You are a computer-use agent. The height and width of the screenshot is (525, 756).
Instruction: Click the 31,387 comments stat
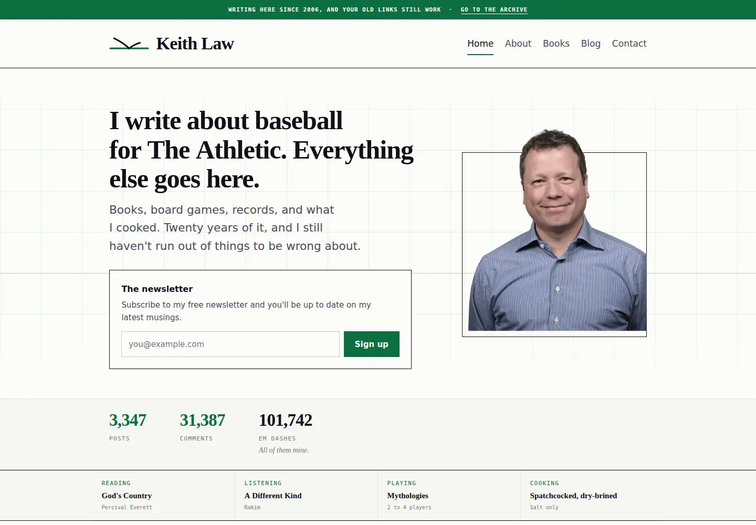pyautogui.click(x=202, y=427)
